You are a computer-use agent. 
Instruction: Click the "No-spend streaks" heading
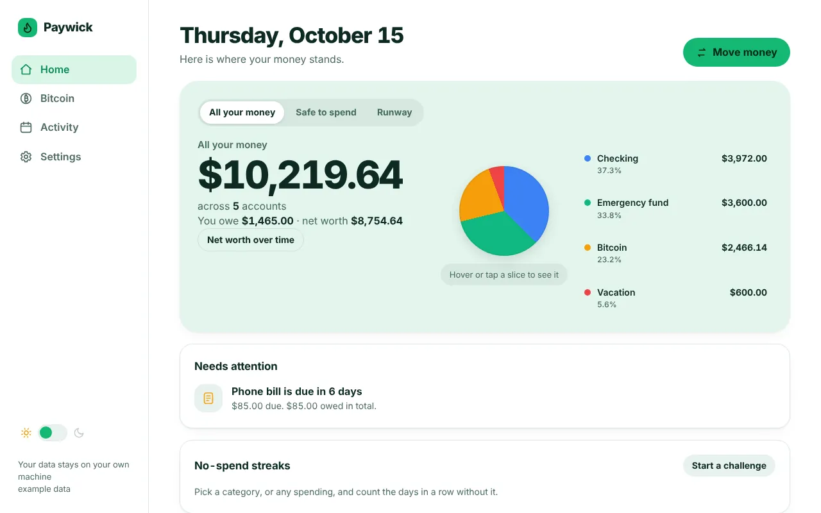coord(242,466)
